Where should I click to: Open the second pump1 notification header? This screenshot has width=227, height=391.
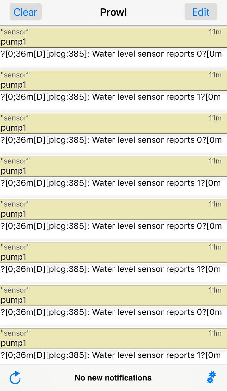(113, 80)
